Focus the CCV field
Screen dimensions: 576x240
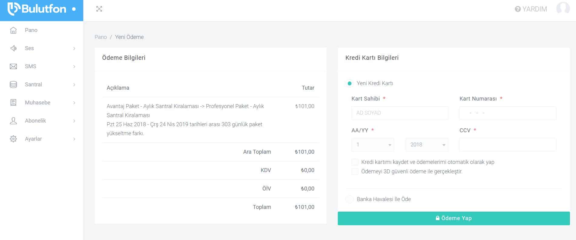pos(508,145)
